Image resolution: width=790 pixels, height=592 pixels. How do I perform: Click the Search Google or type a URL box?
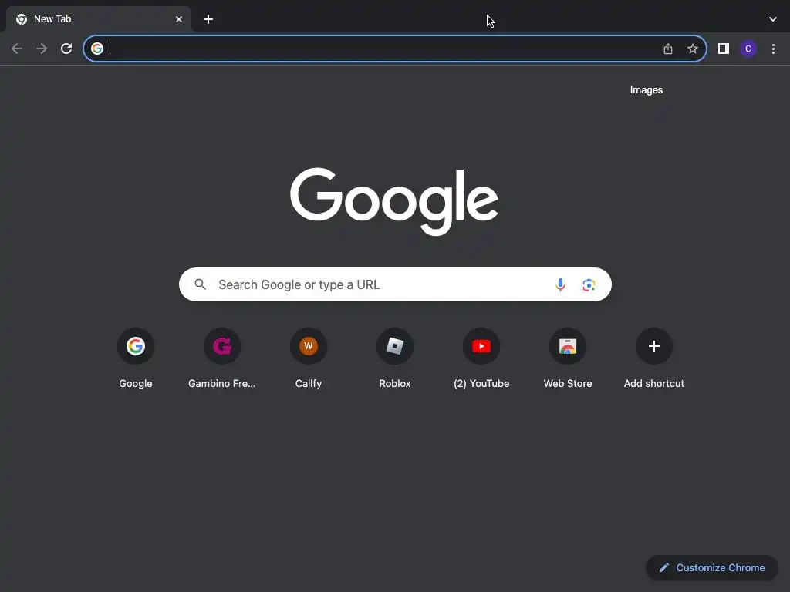(395, 284)
